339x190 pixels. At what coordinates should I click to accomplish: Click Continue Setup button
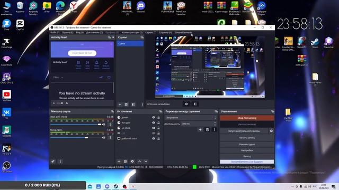tap(82, 53)
